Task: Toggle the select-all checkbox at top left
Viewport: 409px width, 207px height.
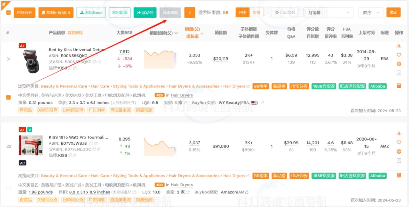Action: coord(9,12)
